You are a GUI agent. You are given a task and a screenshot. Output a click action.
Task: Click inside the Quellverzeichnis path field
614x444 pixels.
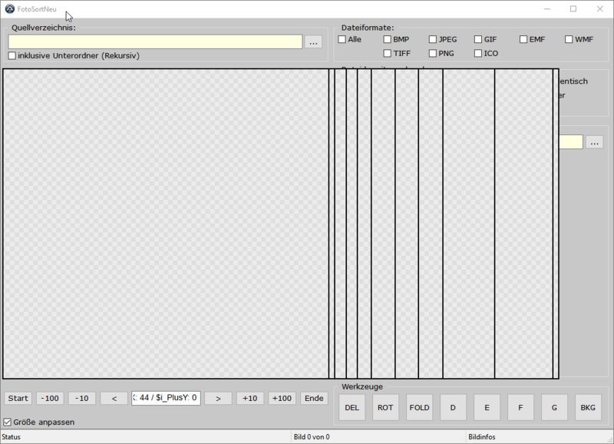[153, 42]
